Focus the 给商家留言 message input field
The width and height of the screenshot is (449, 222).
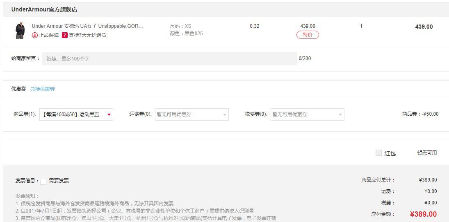pos(169,59)
